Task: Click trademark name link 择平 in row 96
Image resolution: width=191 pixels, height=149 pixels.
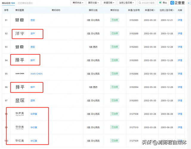Action: tap(33, 87)
